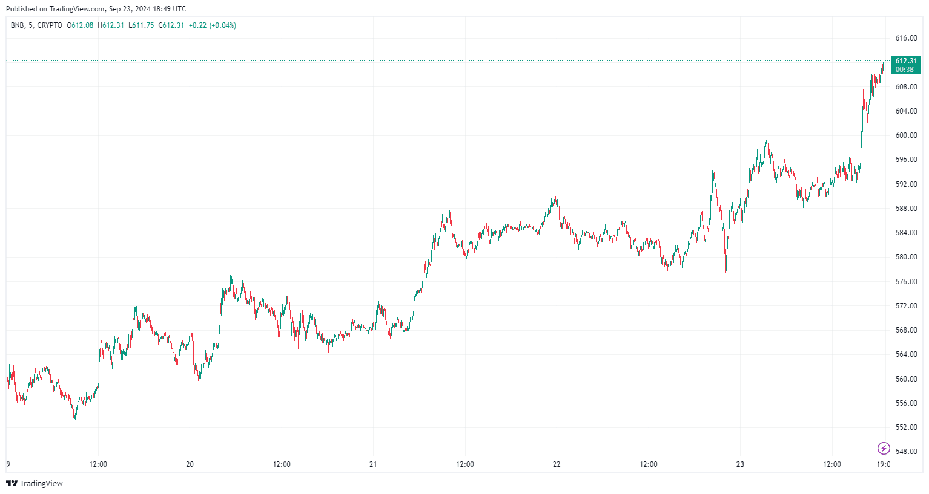Click the 580.00 price axis label
This screenshot has width=929, height=494.
coord(906,257)
